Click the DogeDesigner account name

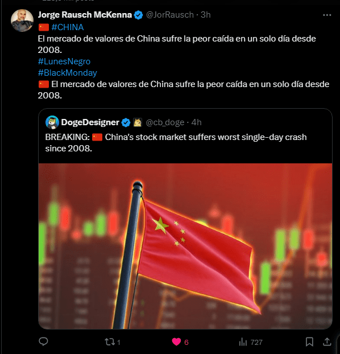(90, 122)
